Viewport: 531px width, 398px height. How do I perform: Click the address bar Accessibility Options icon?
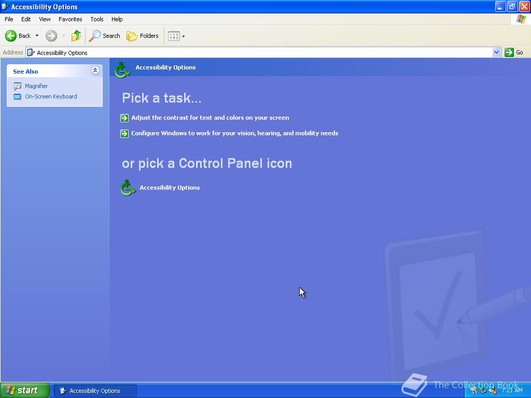(31, 52)
